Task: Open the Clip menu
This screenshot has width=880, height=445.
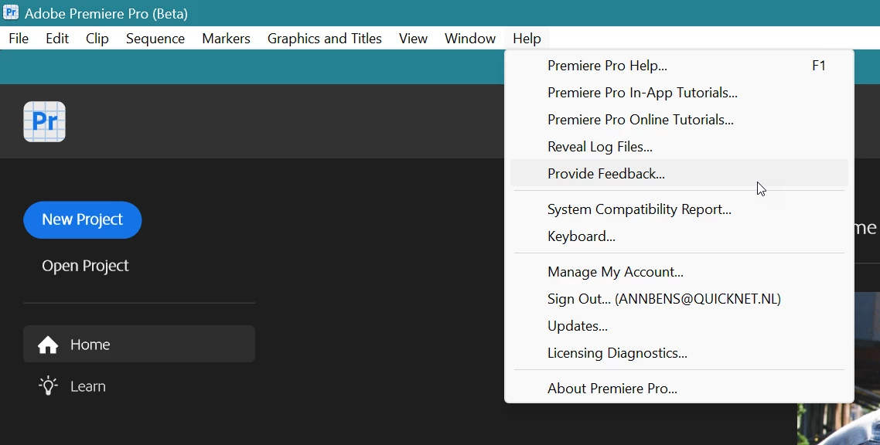Action: coord(97,39)
